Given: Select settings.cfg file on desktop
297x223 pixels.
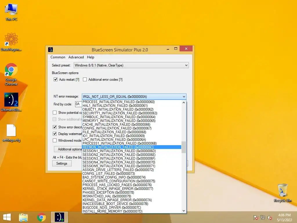Looking at the screenshot, I should pos(11,133).
